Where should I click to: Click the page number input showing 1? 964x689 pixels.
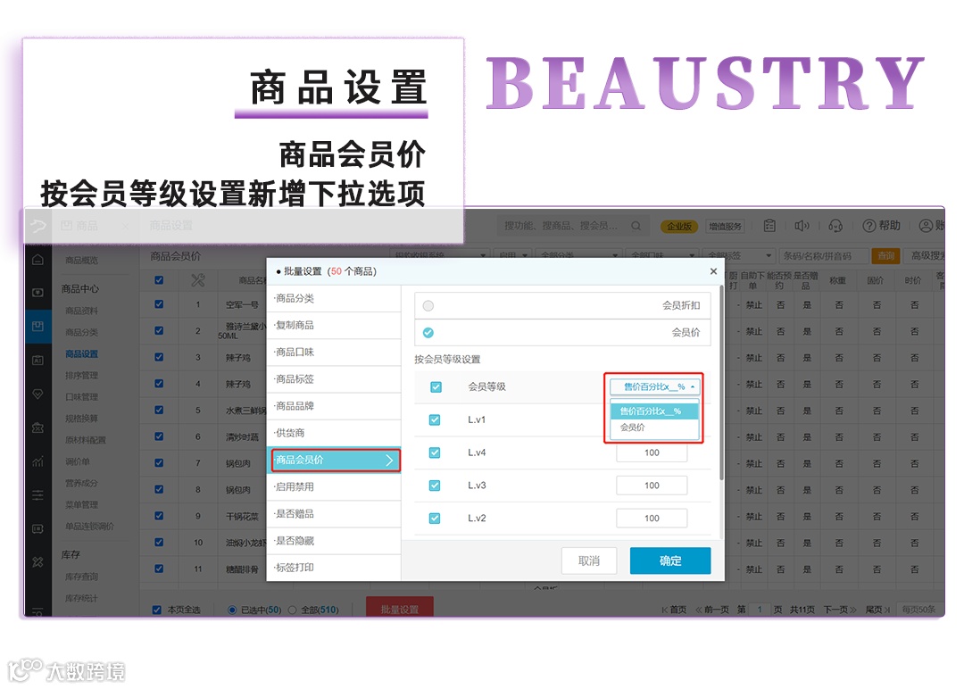760,610
